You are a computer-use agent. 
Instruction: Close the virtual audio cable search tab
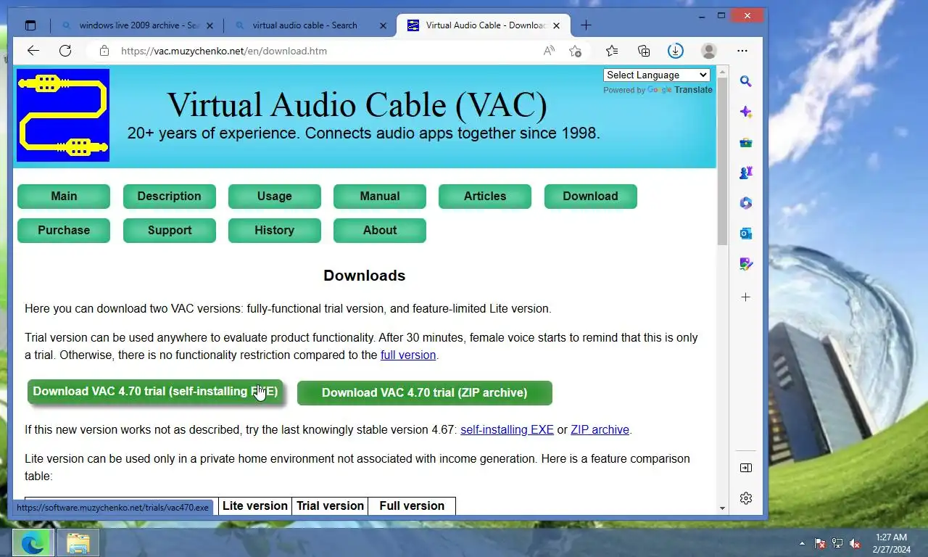click(384, 25)
